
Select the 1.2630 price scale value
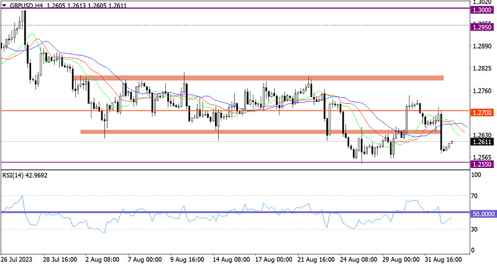(x=482, y=136)
